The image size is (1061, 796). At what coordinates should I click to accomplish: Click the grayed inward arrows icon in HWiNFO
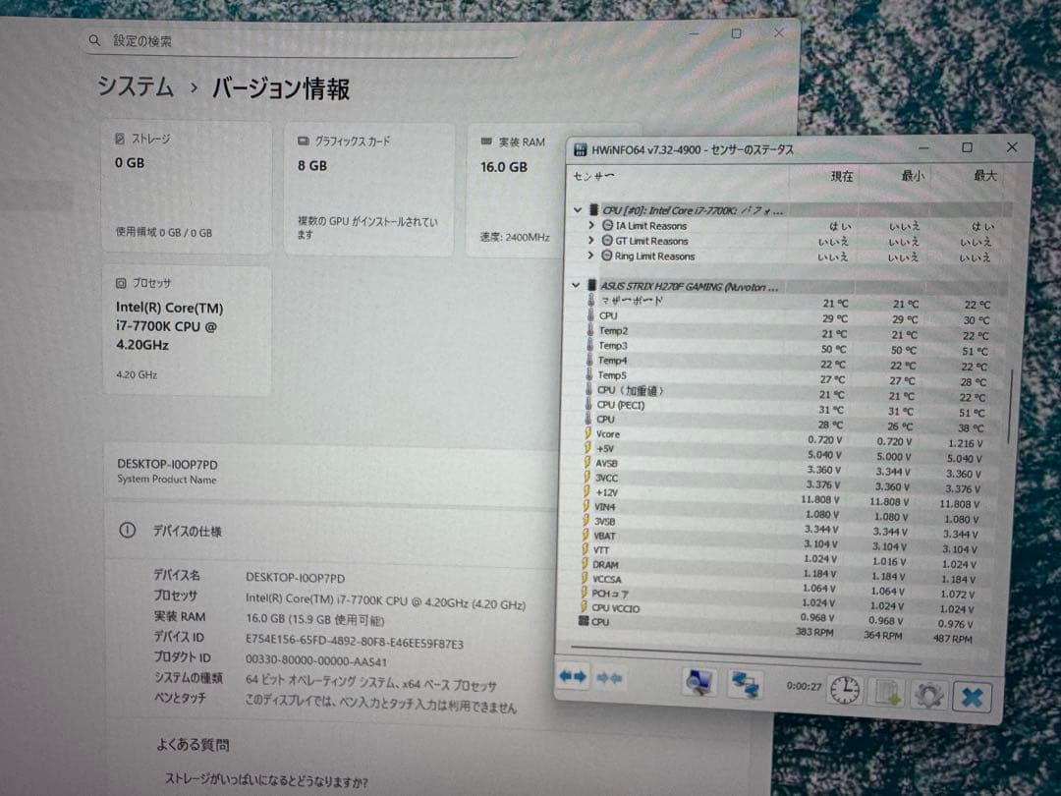coord(611,678)
